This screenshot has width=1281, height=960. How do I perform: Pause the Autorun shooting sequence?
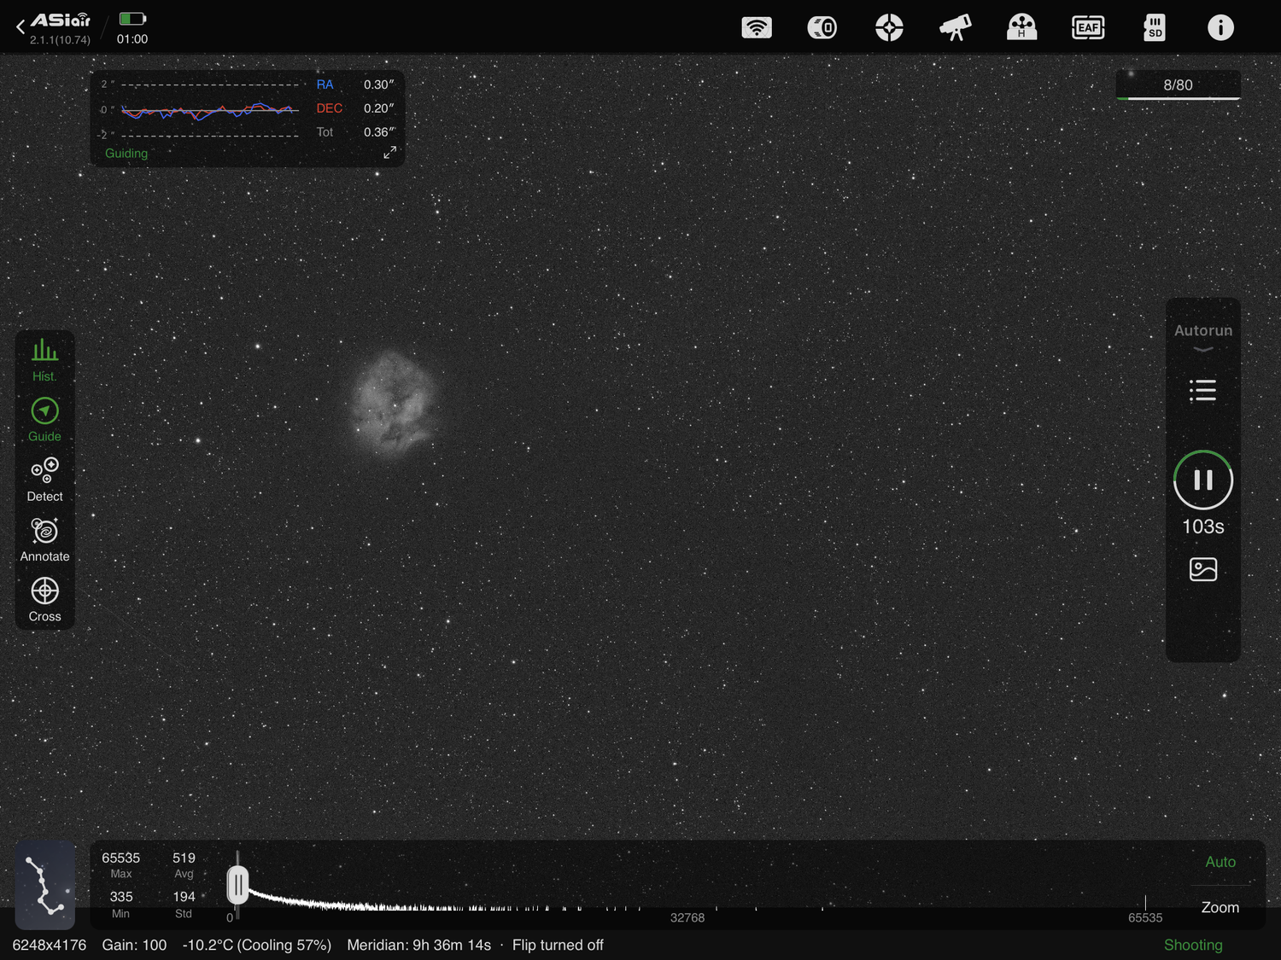1203,480
